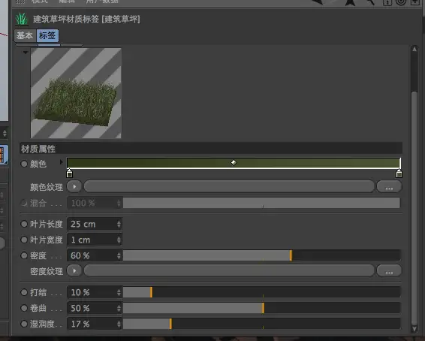The image size is (425, 341).
Task: Select the gradient midpoint diamond handle
Action: tap(234, 163)
